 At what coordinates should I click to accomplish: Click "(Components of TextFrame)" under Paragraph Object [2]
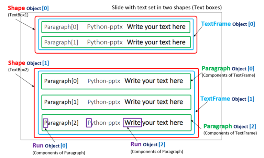pos(230,133)
